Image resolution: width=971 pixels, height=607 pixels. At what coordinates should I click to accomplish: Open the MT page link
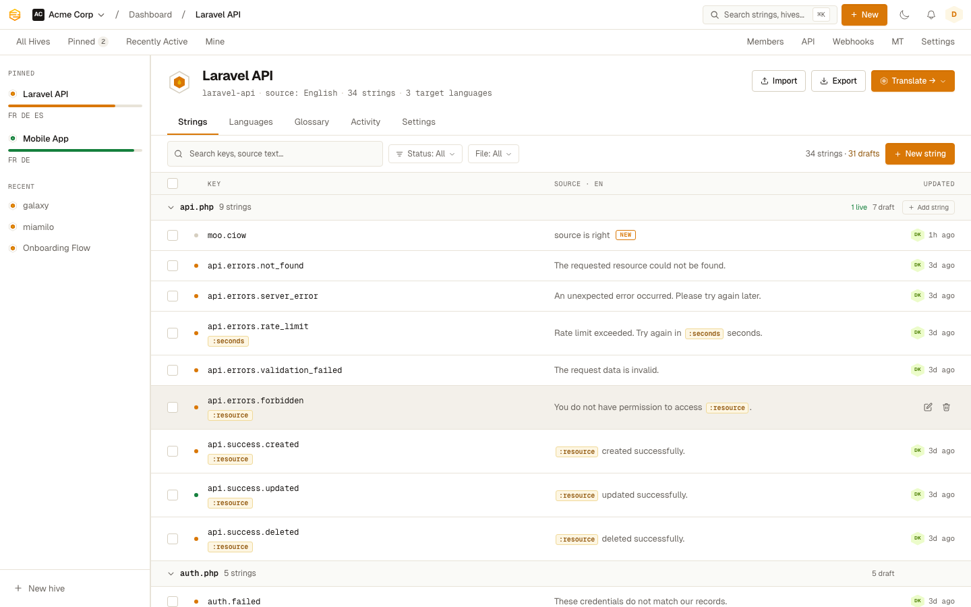click(898, 42)
